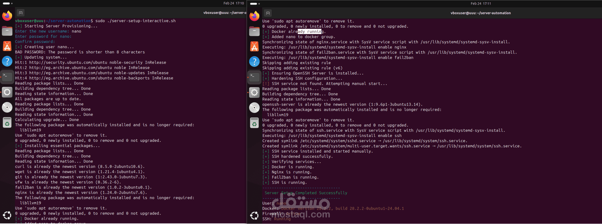
Task: Click the disc icon in the right screen's dock
Action: point(254,107)
